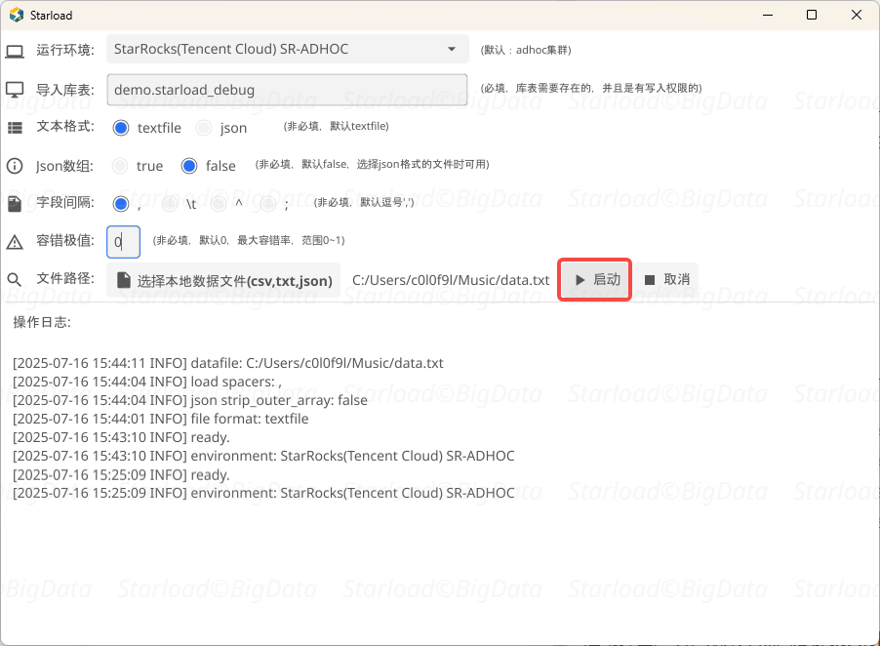Screen dimensions: 880x646
Task: Close the Starload window
Action: pos(856,16)
